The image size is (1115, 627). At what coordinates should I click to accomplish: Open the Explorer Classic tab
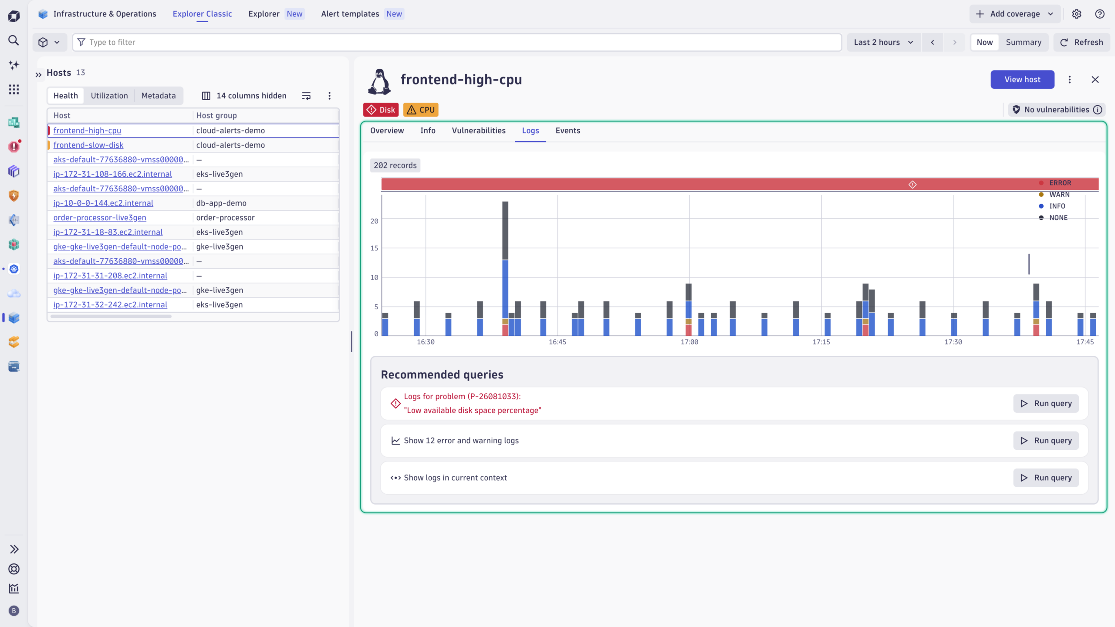pos(202,14)
